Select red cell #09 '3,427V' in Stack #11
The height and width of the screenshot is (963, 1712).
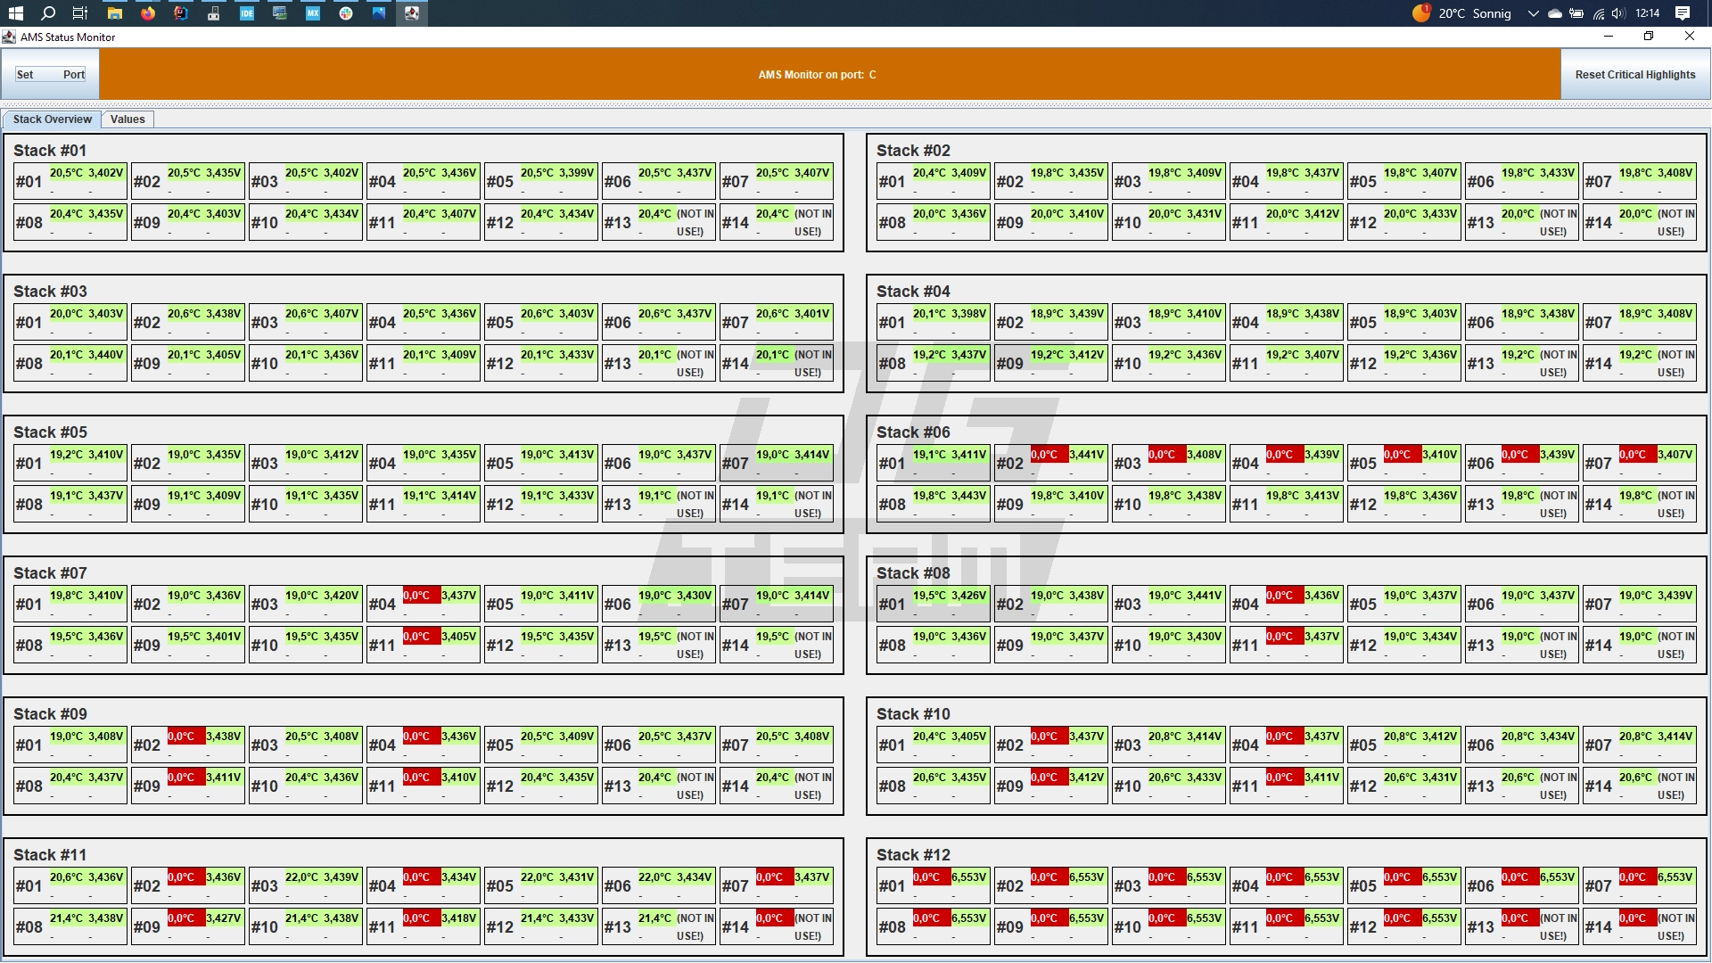[x=188, y=926]
